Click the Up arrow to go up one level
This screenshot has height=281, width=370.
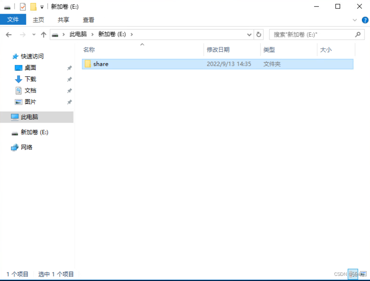pos(43,35)
